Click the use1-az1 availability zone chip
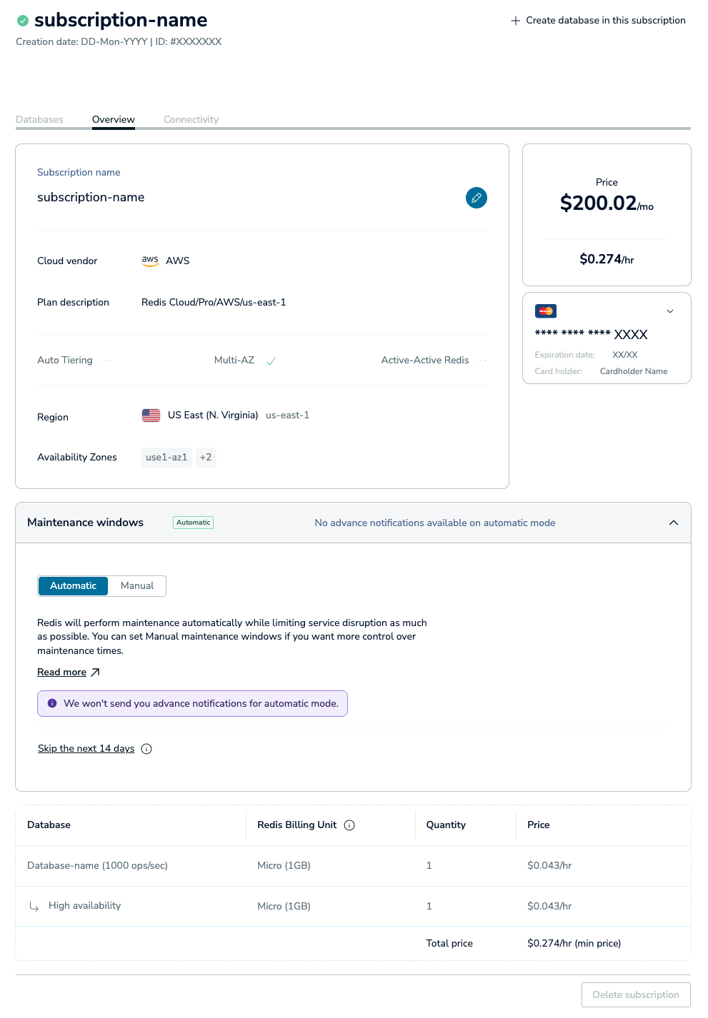The image size is (708, 1018). pyautogui.click(x=166, y=458)
